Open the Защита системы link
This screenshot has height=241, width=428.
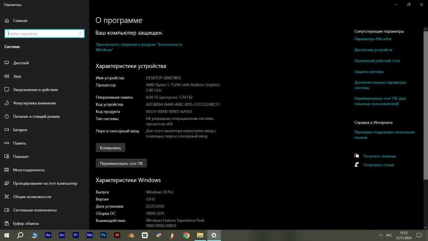[369, 71]
